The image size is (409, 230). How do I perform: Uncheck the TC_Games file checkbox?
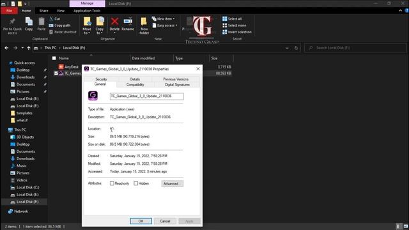point(56,73)
